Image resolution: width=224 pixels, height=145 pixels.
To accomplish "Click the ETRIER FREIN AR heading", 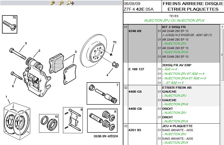I will [177, 88].
